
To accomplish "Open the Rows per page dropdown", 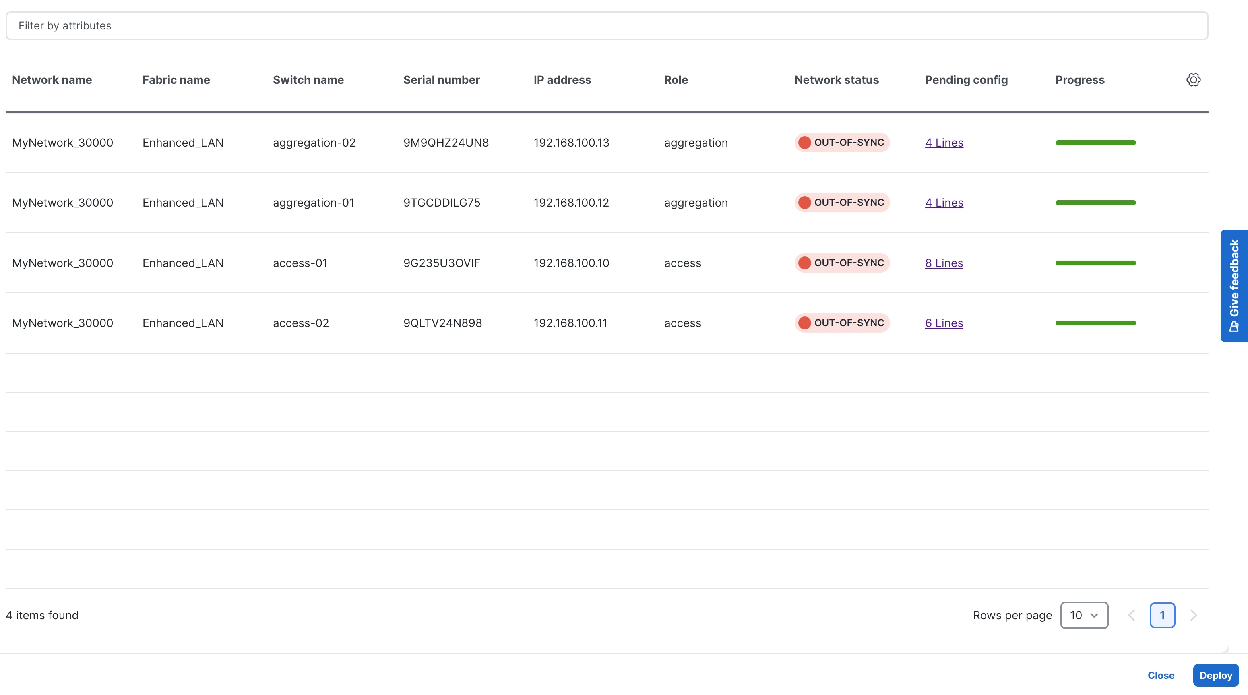I will [x=1084, y=615].
